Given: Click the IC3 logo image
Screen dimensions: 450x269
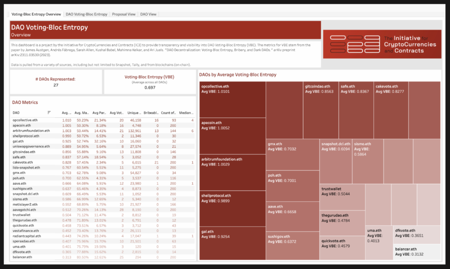Looking at the screenshot, I should (381, 44).
